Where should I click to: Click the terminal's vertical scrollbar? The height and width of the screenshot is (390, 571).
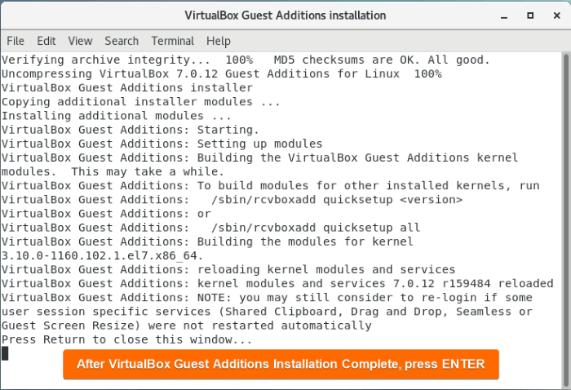pos(565,220)
